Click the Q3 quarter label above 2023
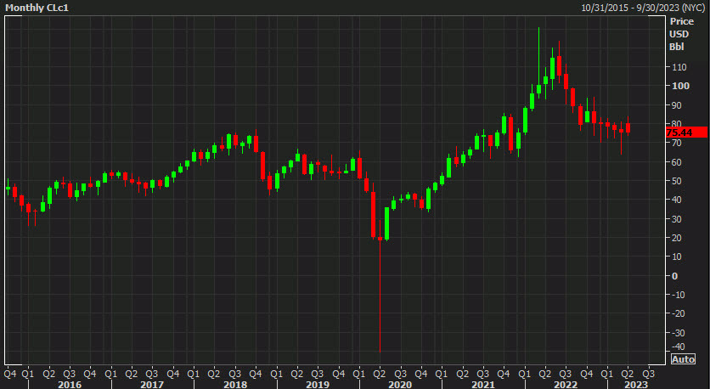 tap(649, 374)
